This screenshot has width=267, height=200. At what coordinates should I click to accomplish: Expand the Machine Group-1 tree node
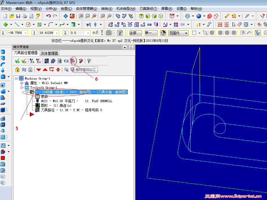16,78
